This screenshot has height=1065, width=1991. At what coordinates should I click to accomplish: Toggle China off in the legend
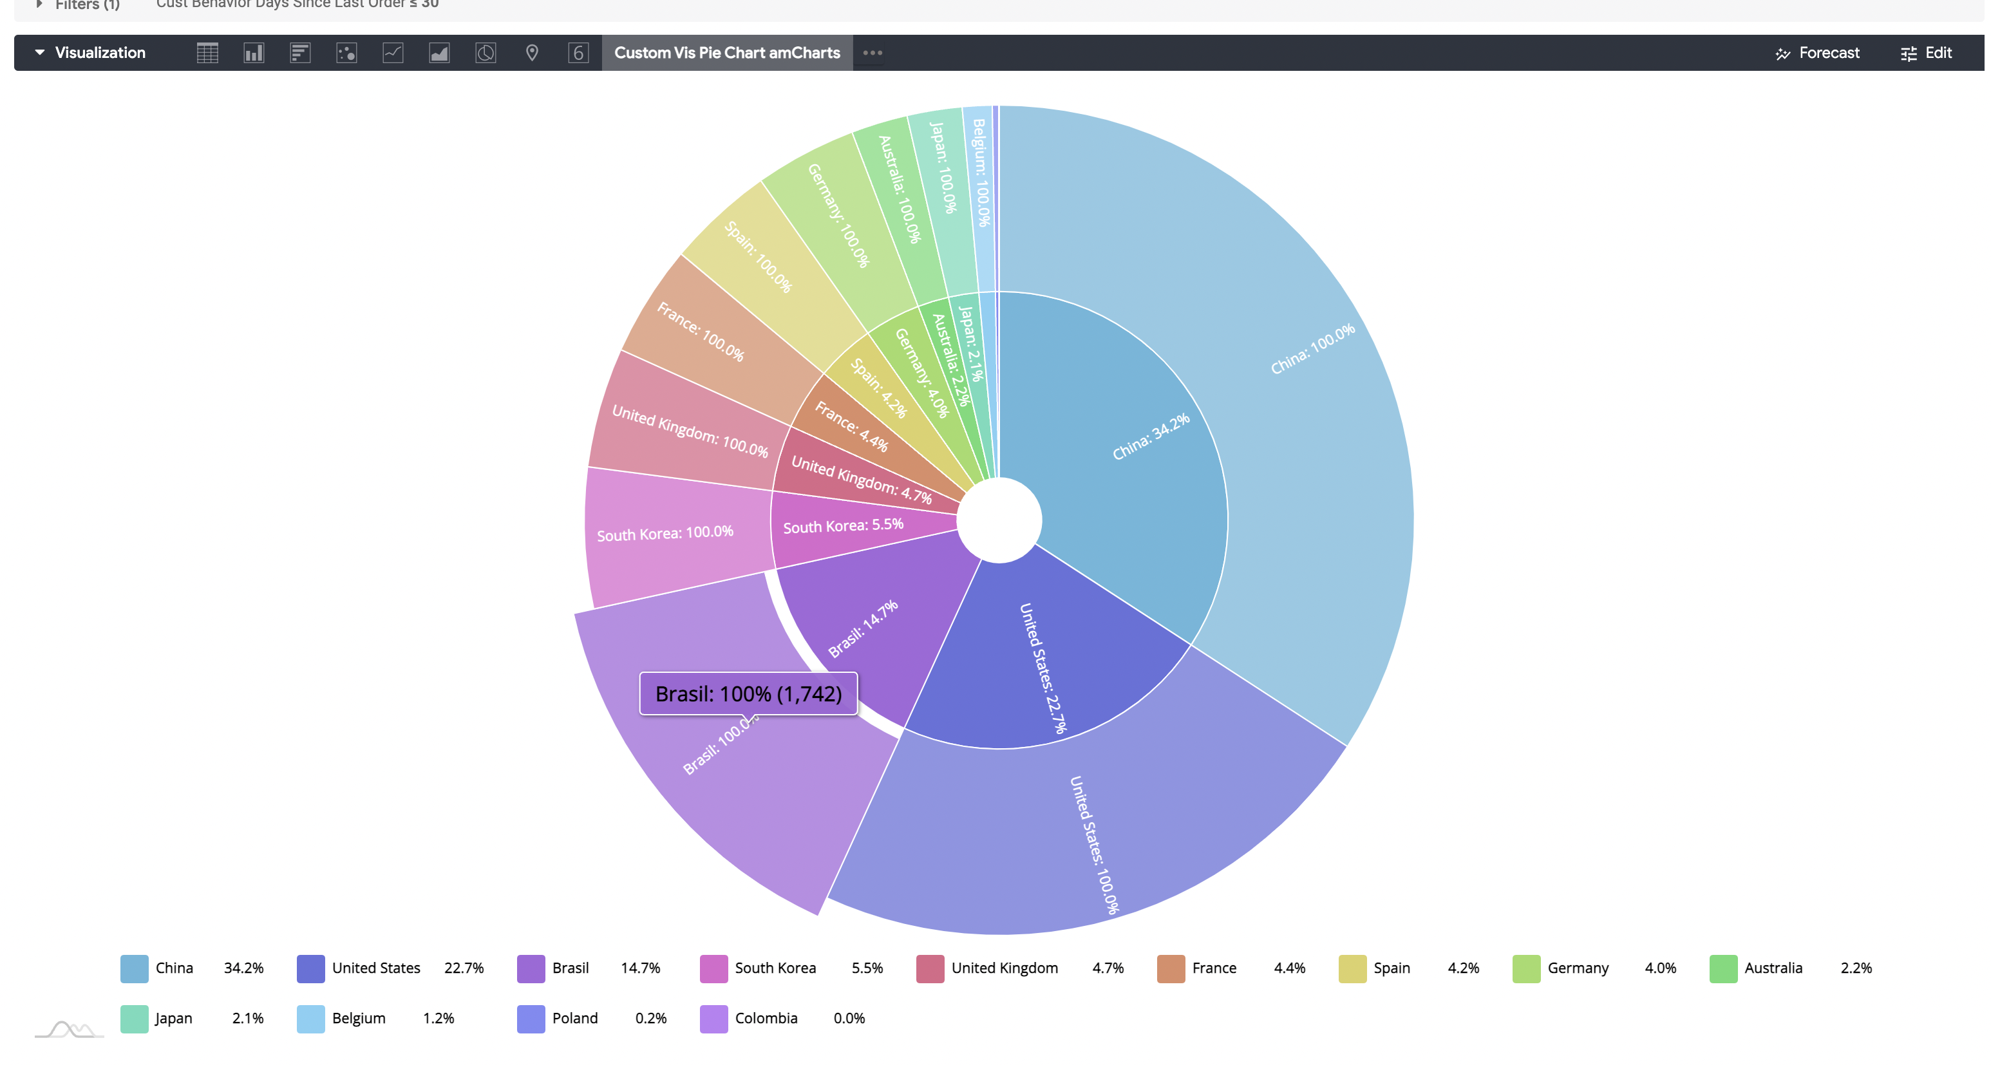(173, 968)
